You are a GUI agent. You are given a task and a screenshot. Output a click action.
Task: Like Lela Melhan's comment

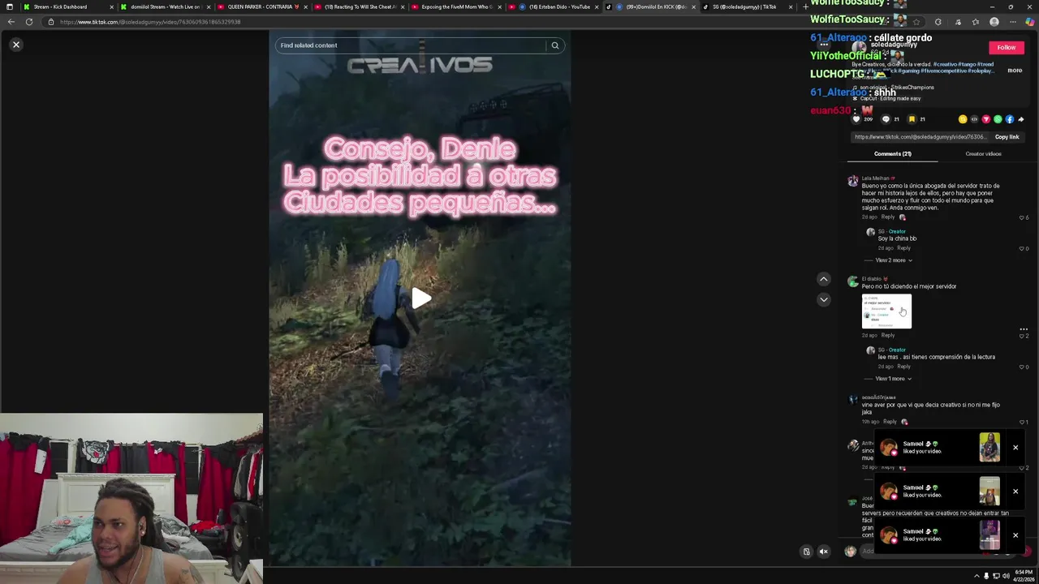1022,217
